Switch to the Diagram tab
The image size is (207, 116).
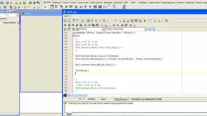[125, 99]
